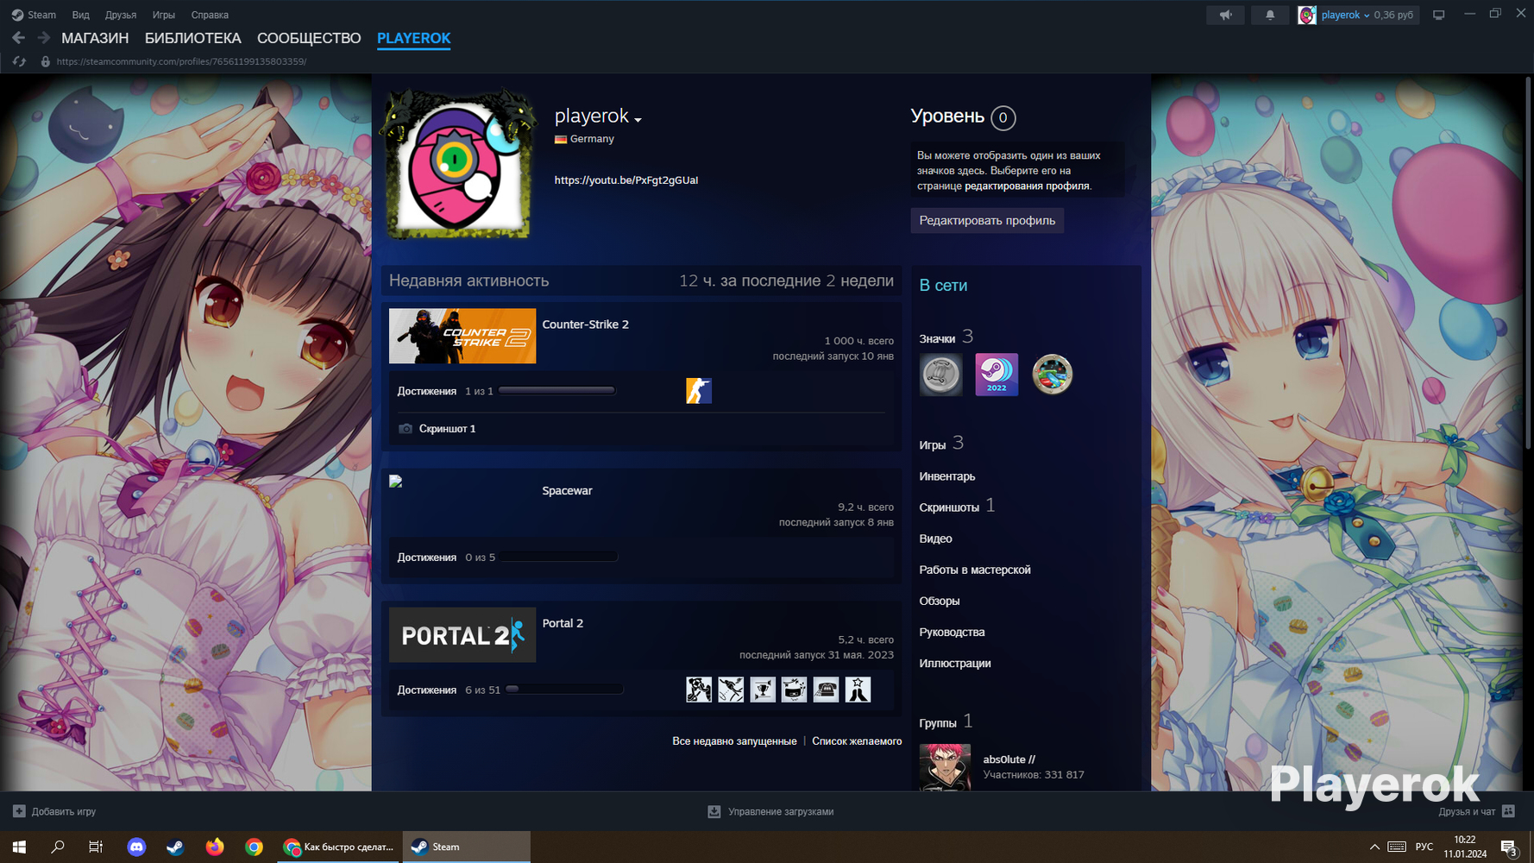
Task: Click the fourth Portal 2 achievement icon
Action: (x=794, y=690)
